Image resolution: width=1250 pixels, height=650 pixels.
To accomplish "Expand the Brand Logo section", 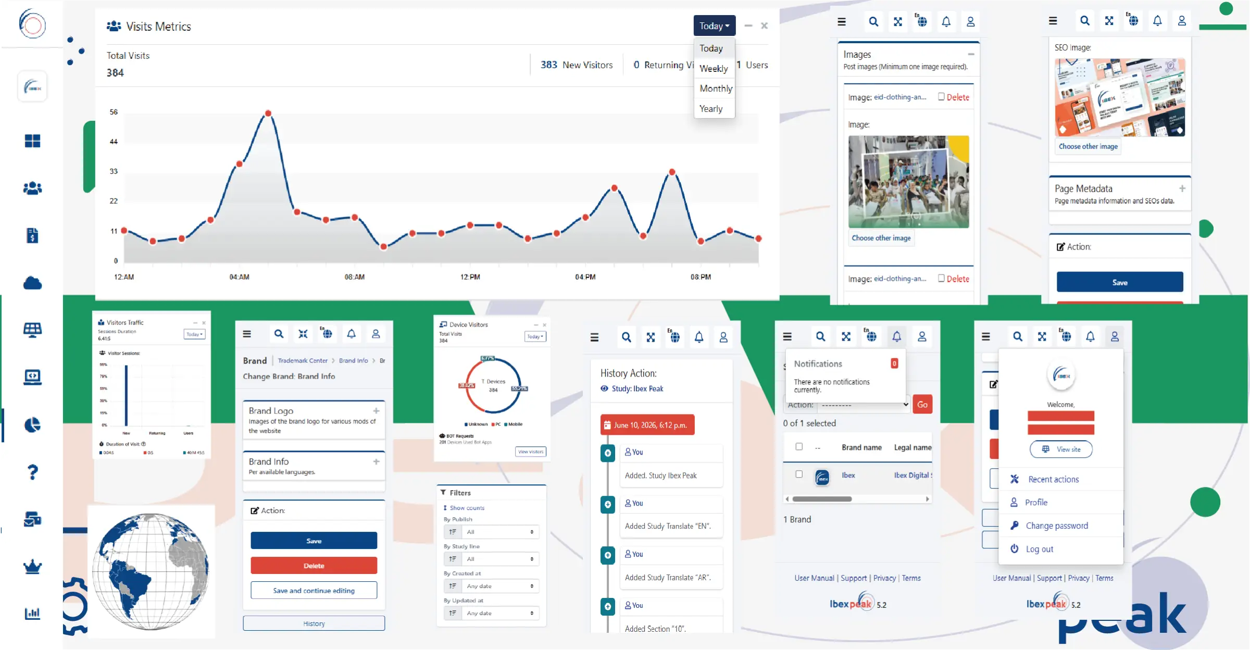I will pyautogui.click(x=376, y=411).
